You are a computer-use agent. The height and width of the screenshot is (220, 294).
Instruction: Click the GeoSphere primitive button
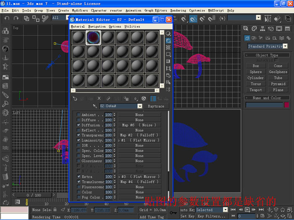(x=278, y=72)
